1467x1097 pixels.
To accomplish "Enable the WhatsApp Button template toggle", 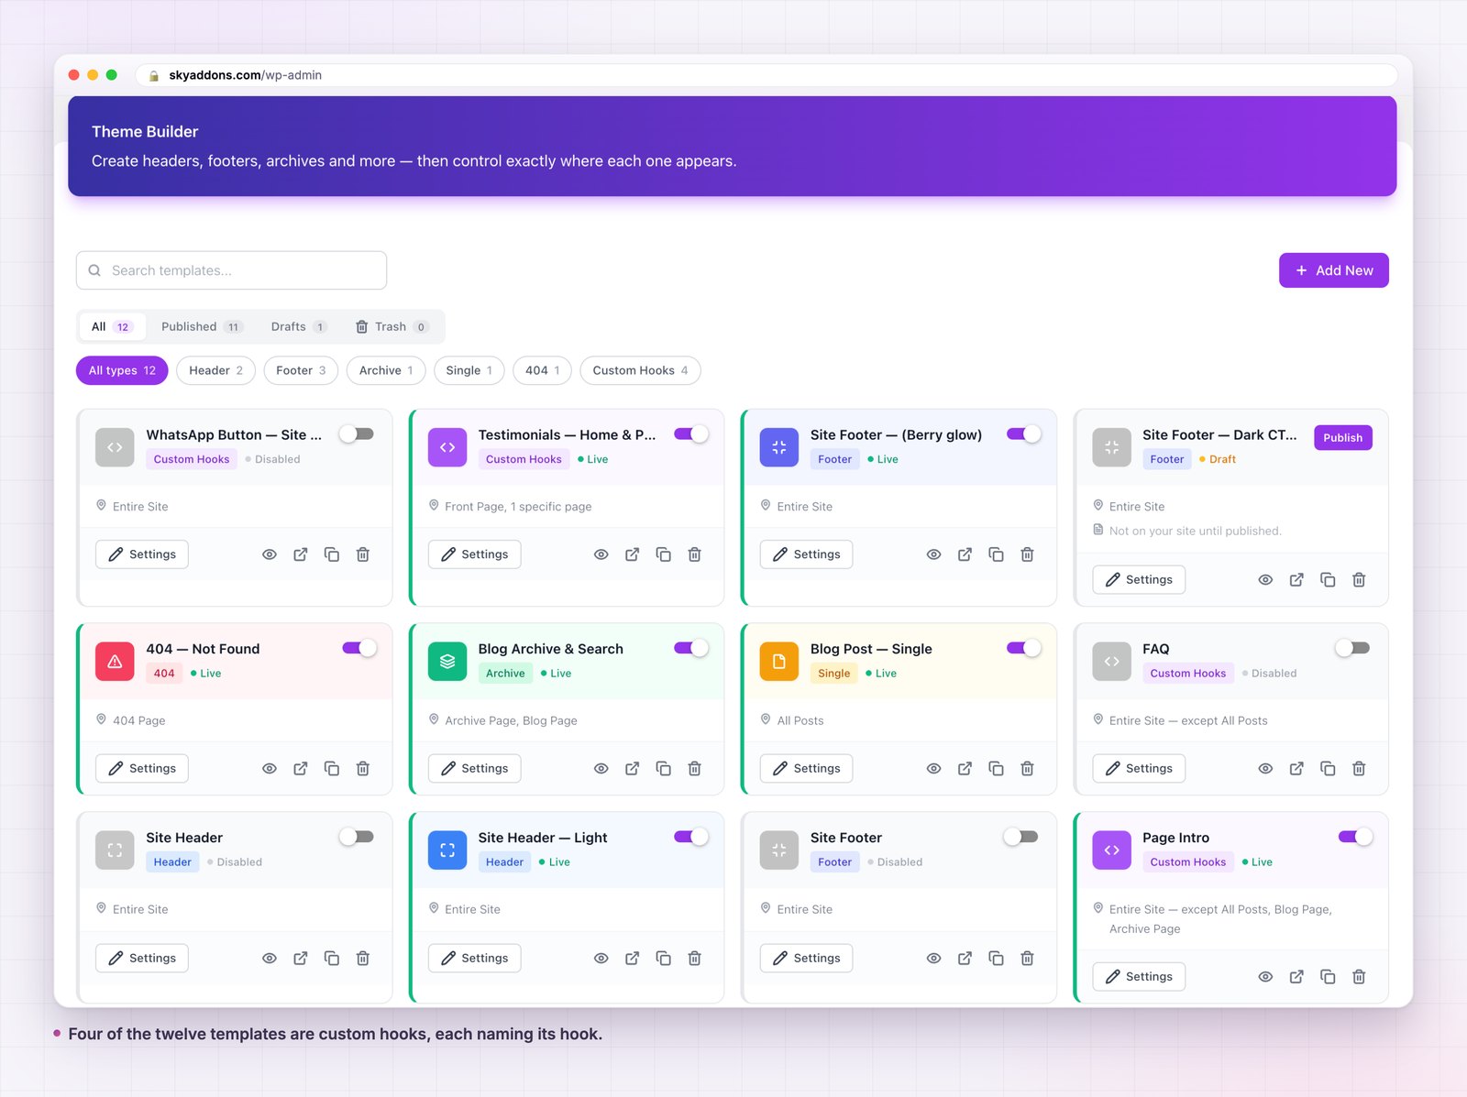I will [357, 434].
